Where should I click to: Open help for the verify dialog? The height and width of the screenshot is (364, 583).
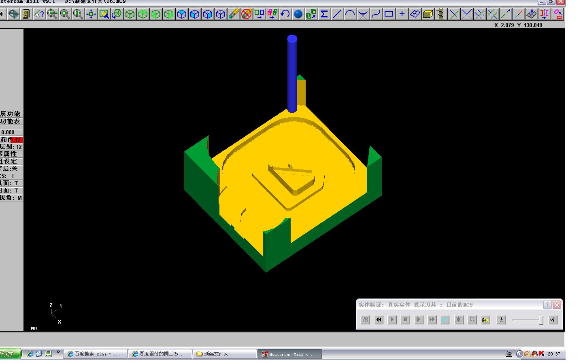(x=547, y=305)
